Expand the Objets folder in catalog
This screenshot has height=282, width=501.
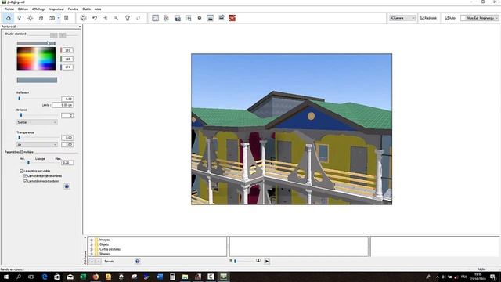[x=92, y=244]
